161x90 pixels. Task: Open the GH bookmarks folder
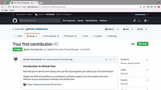click(12, 10)
